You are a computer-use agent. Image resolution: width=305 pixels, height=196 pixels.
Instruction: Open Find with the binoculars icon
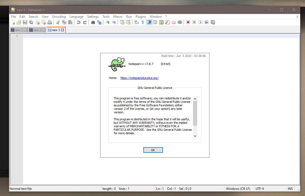click(93, 22)
